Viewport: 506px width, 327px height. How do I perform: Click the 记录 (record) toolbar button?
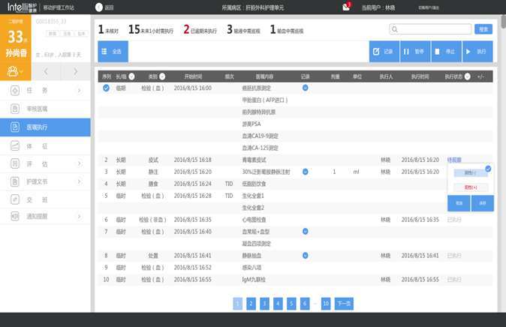coord(384,52)
